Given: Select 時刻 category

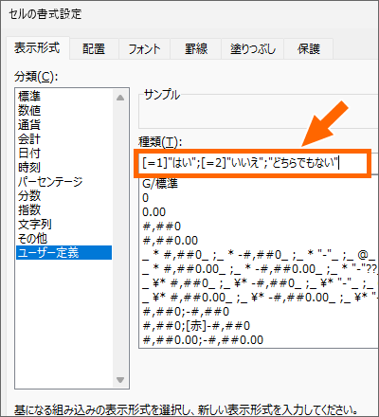Looking at the screenshot, I should click(x=64, y=168).
